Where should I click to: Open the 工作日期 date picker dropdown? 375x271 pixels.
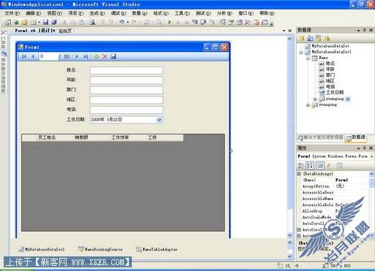pos(159,120)
